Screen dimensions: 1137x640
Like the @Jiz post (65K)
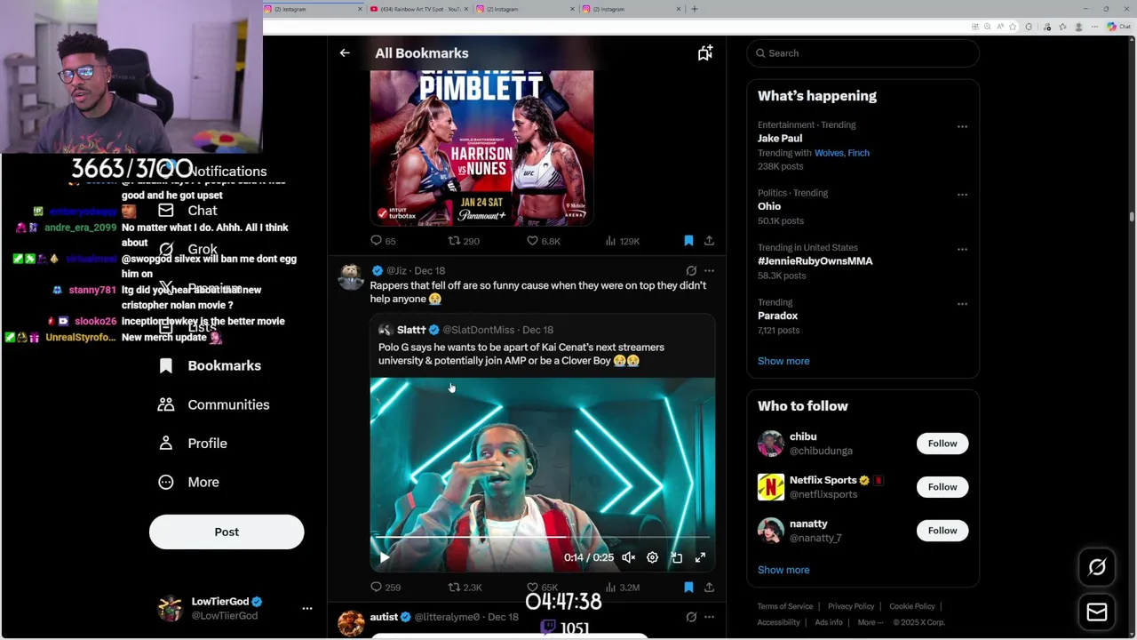tap(542, 587)
